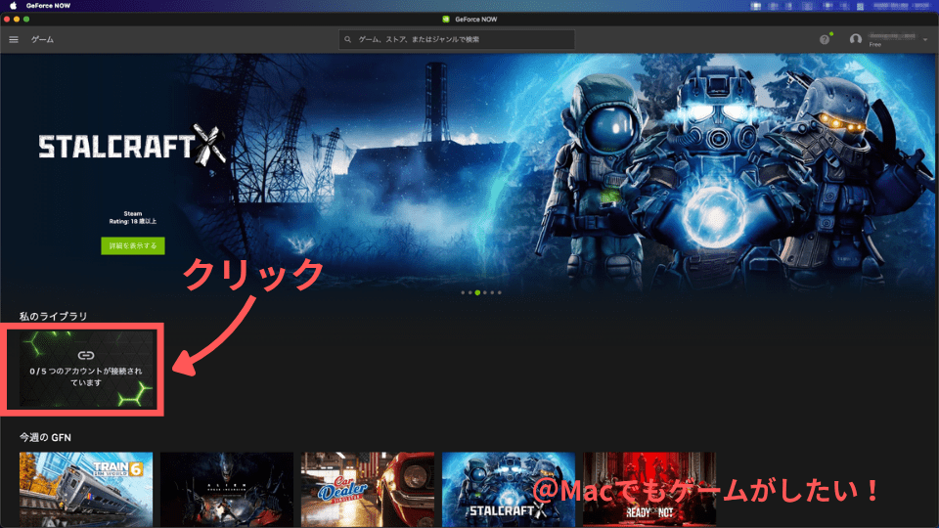Click the link icon on the account connection card
Image resolution: width=939 pixels, height=528 pixels.
point(85,355)
